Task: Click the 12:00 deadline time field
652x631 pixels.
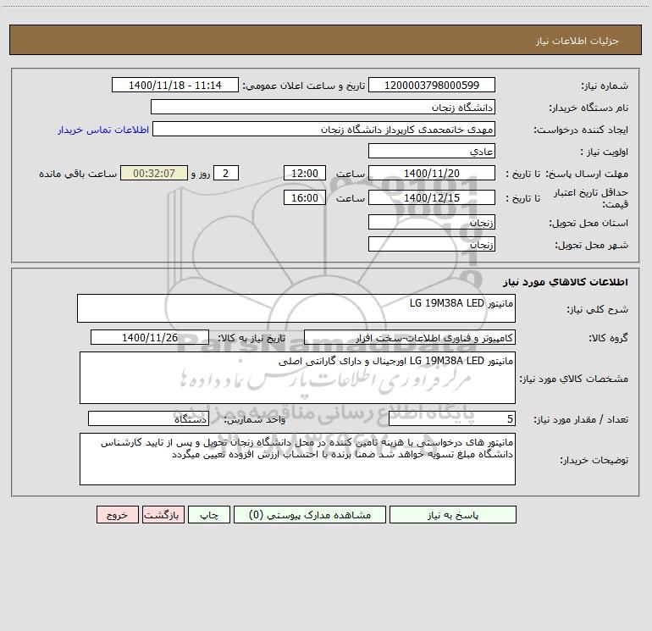Action: click(x=304, y=173)
